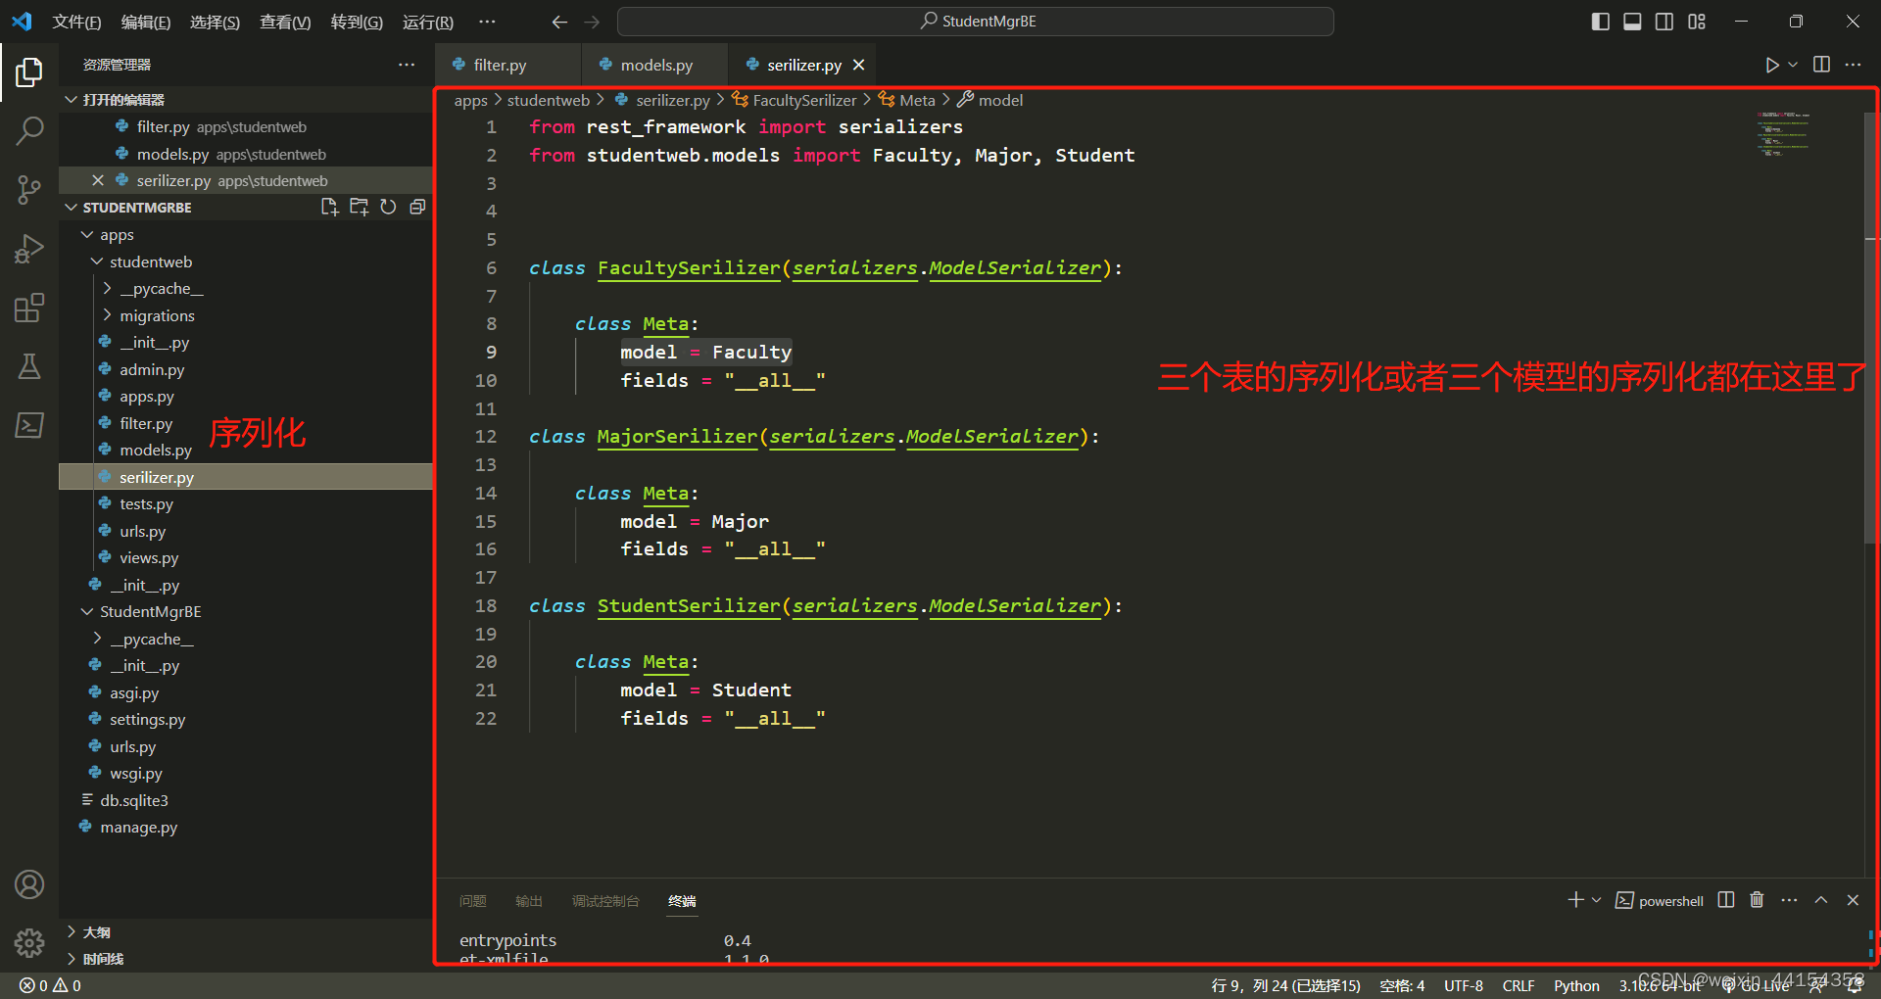
Task: Run the Python file with play button
Action: (1771, 65)
